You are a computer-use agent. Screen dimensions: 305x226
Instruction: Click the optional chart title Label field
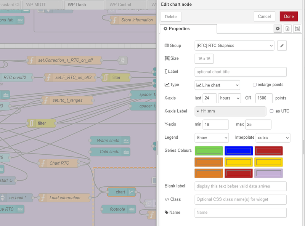coord(240,72)
